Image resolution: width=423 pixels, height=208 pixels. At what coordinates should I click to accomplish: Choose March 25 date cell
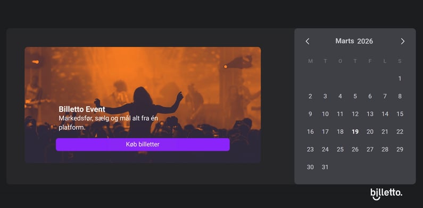tap(340, 149)
